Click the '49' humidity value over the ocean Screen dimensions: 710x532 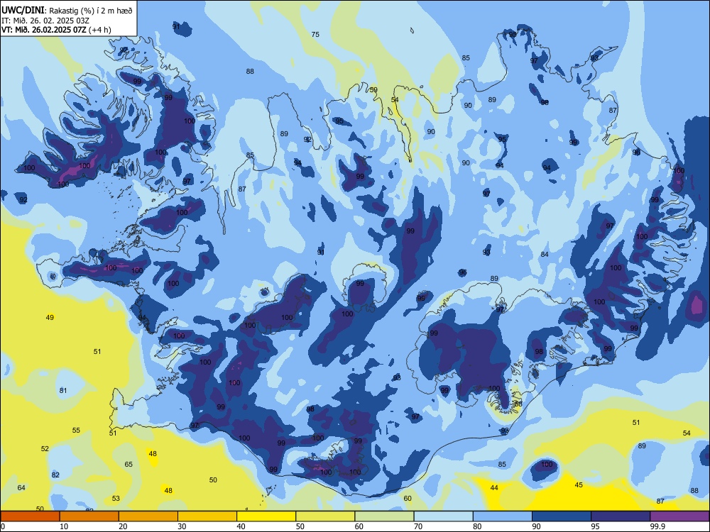[50, 318]
